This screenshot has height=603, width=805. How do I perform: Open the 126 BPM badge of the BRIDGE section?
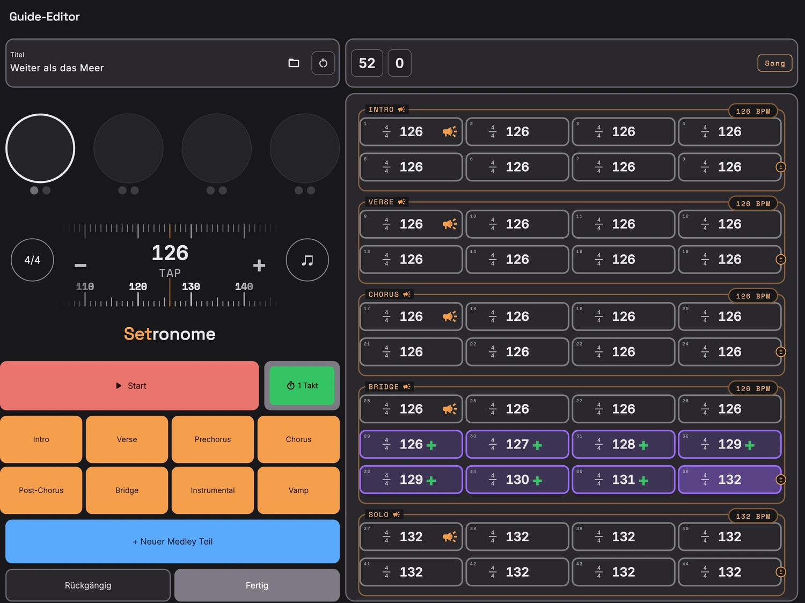(753, 388)
